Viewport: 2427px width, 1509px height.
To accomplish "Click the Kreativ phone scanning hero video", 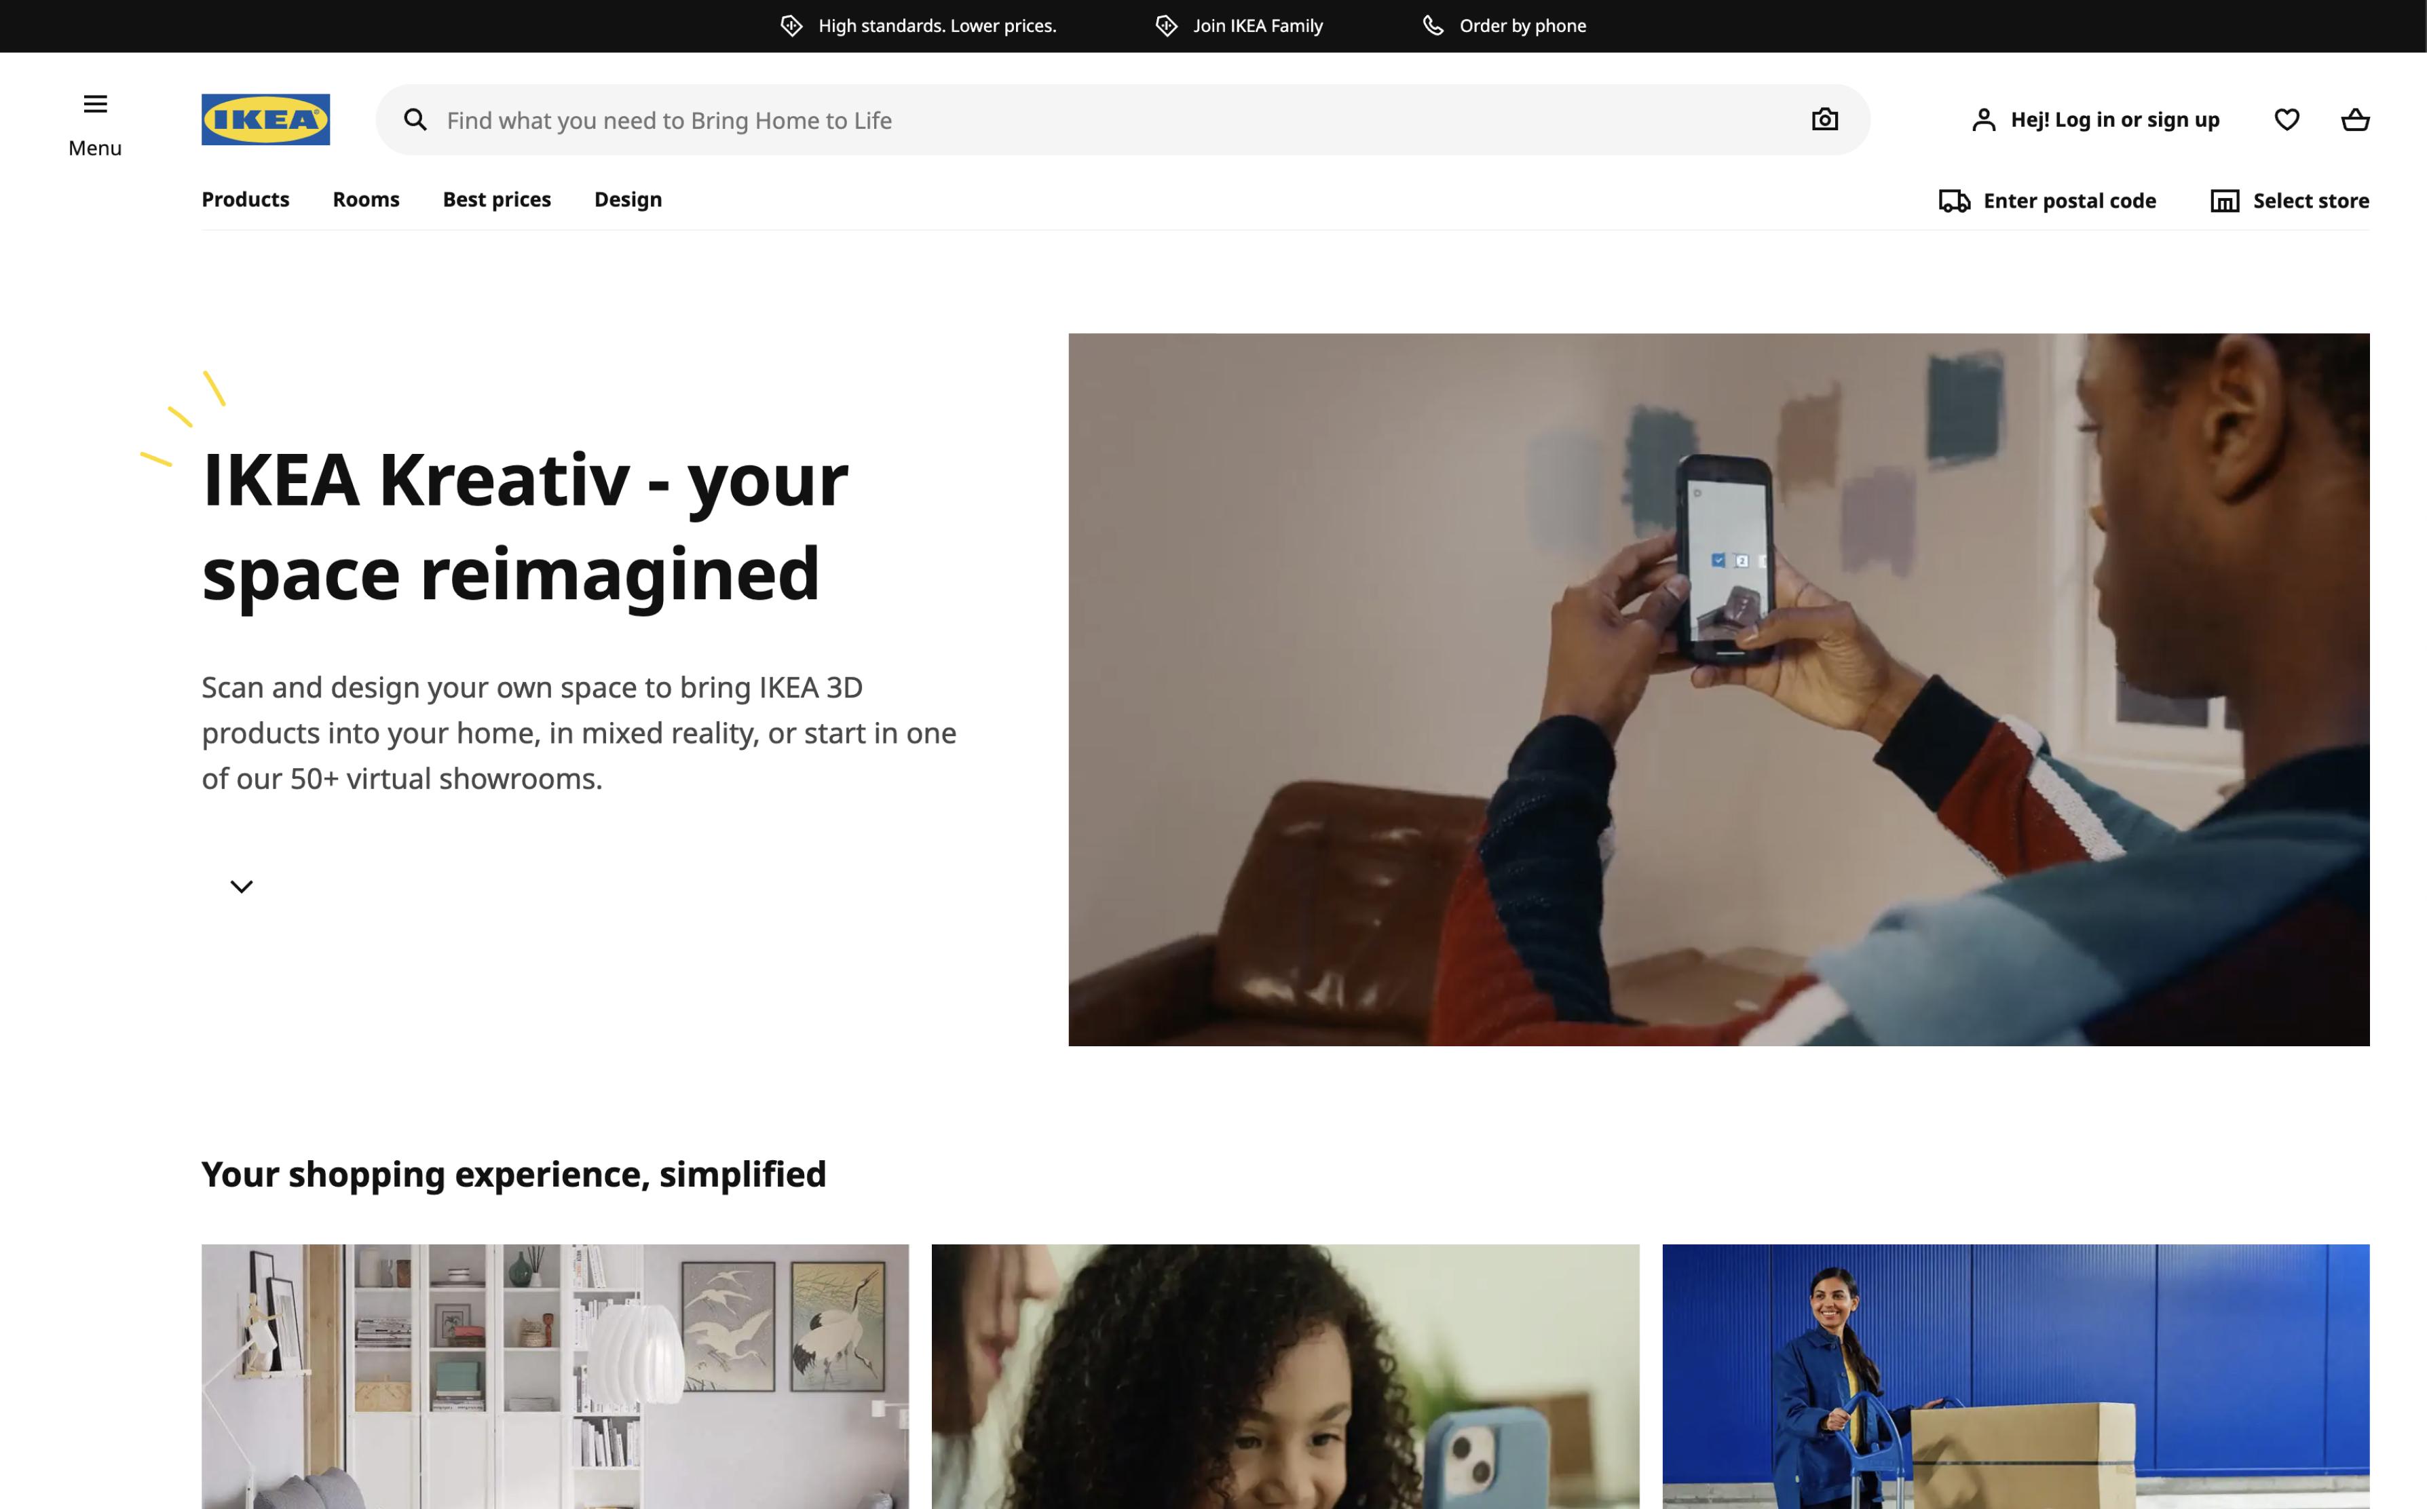I will [1718, 689].
